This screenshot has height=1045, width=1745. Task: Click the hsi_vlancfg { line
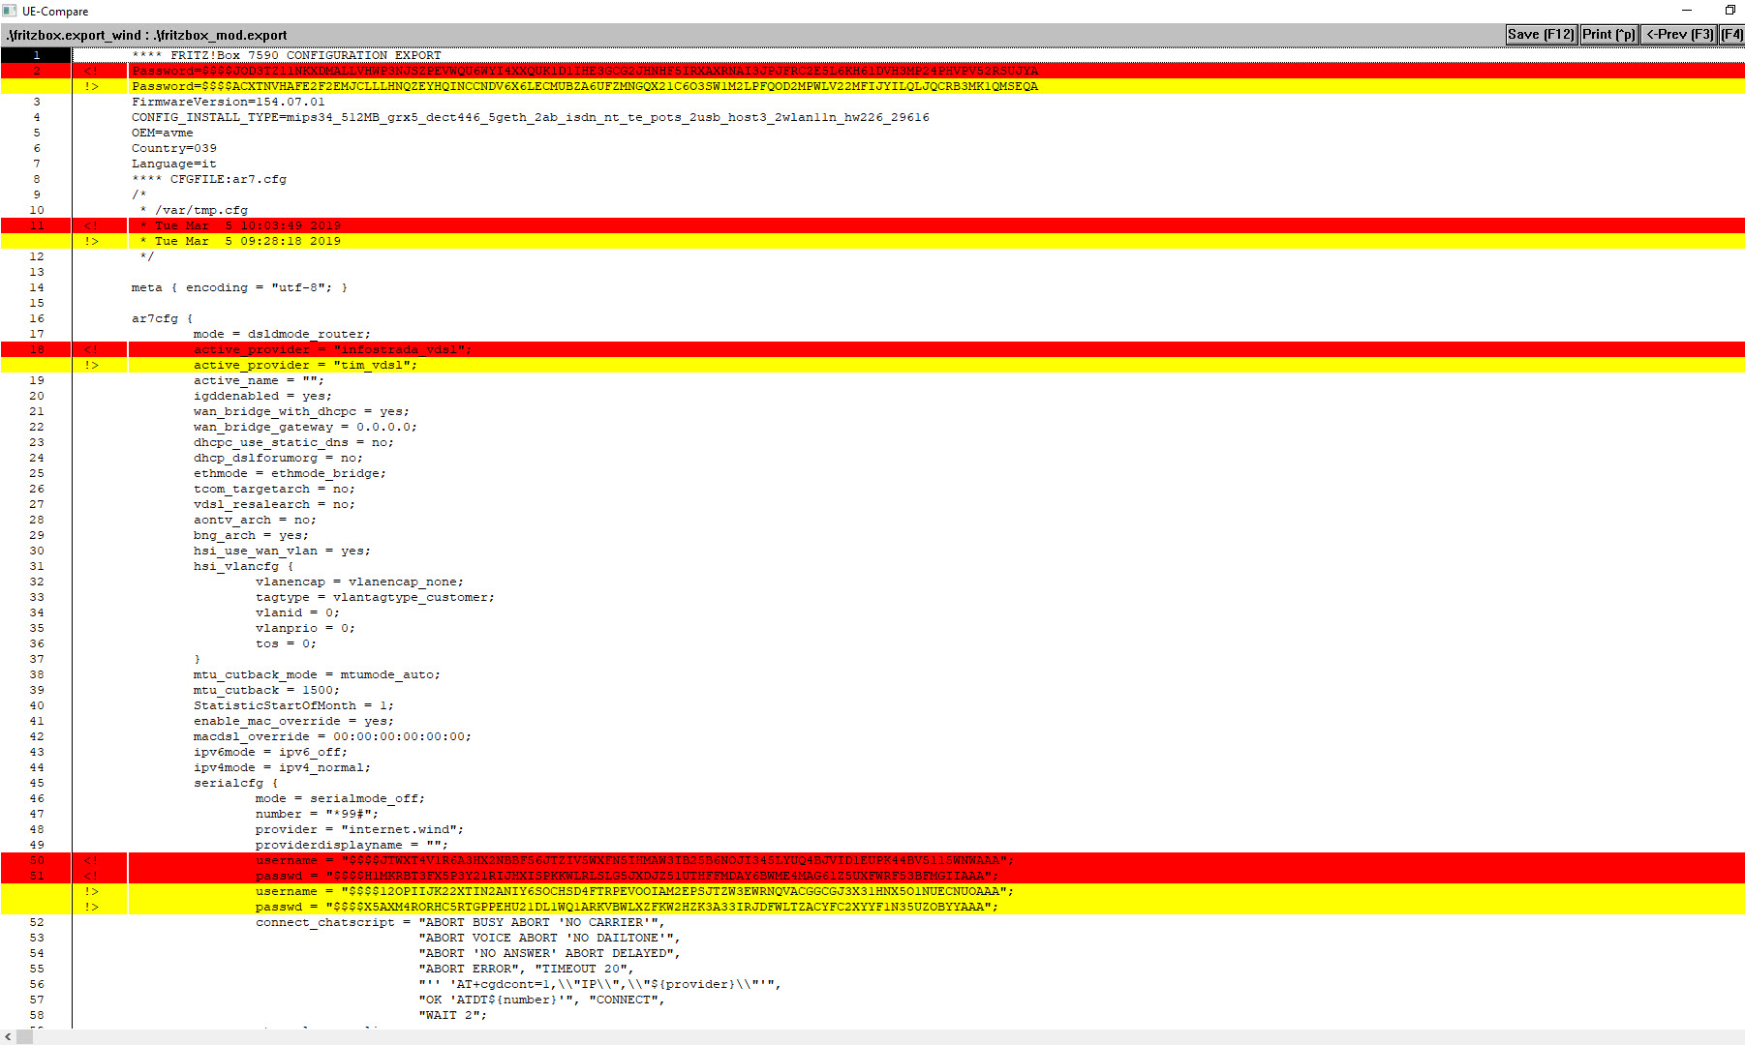[244, 566]
